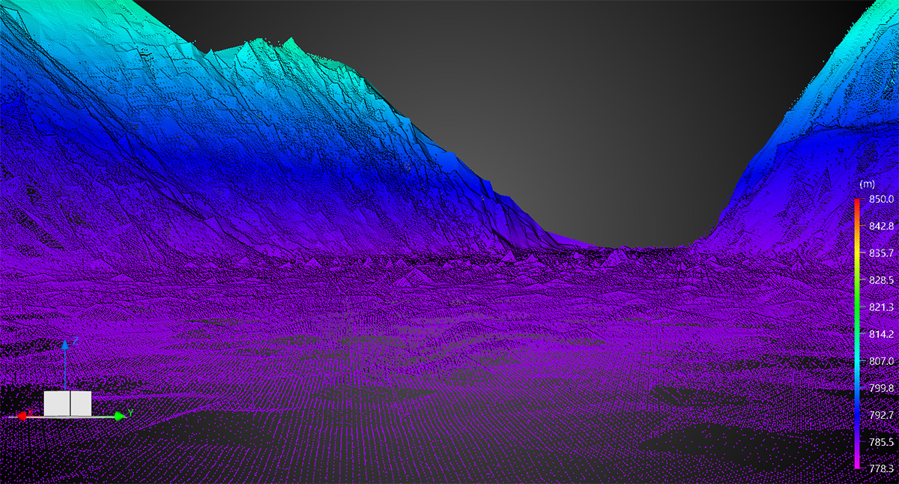Viewport: 899px width, 484px height.
Task: Click the 814.2 elevation legend value
Action: point(880,334)
